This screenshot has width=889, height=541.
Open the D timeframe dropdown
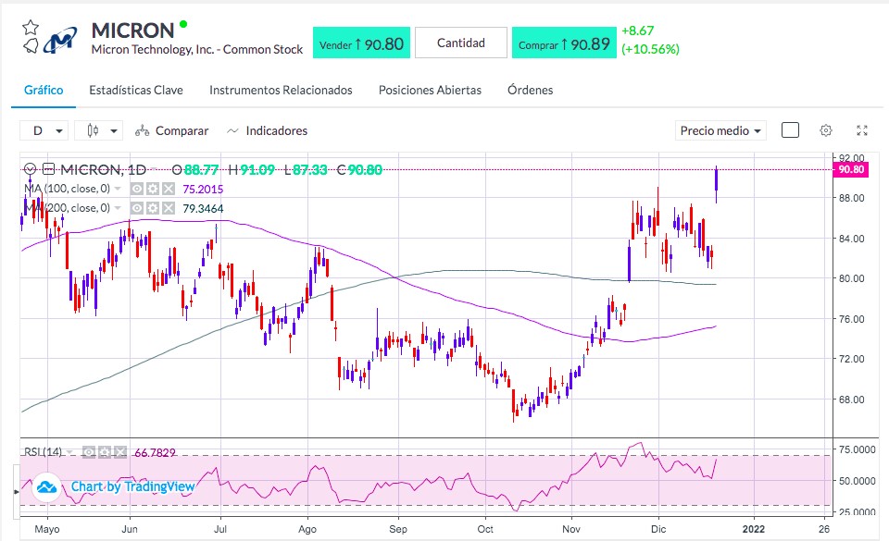(x=44, y=130)
